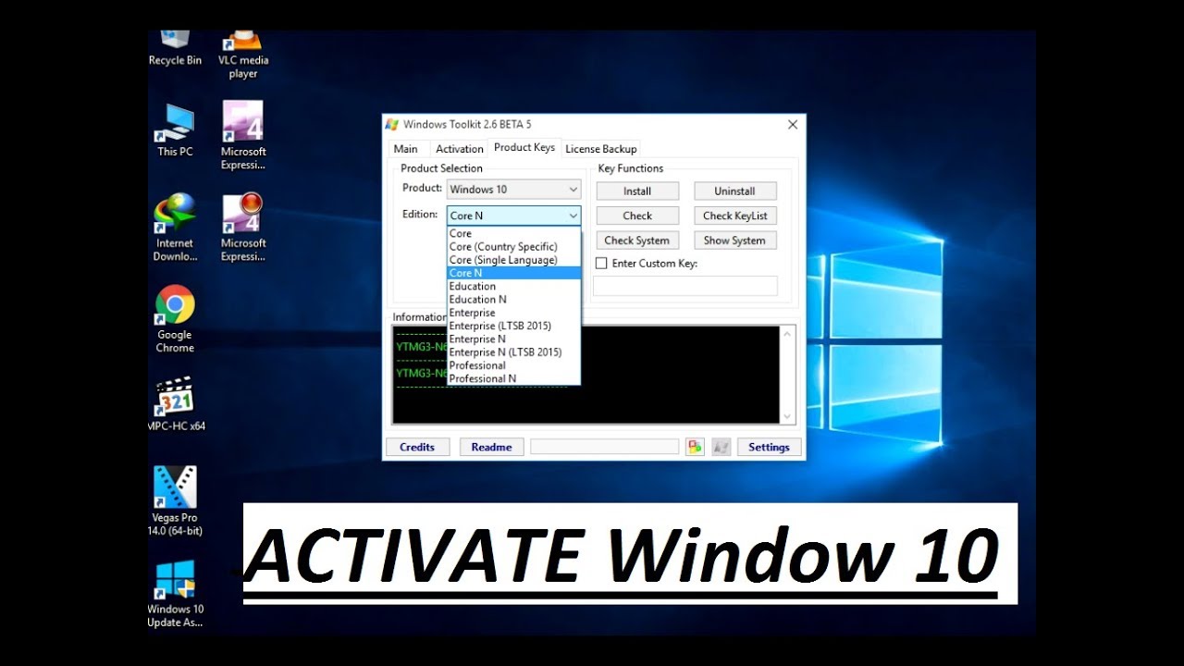Enable the Enter Custom Key checkbox
Viewport: 1184px width, 666px height.
point(601,264)
